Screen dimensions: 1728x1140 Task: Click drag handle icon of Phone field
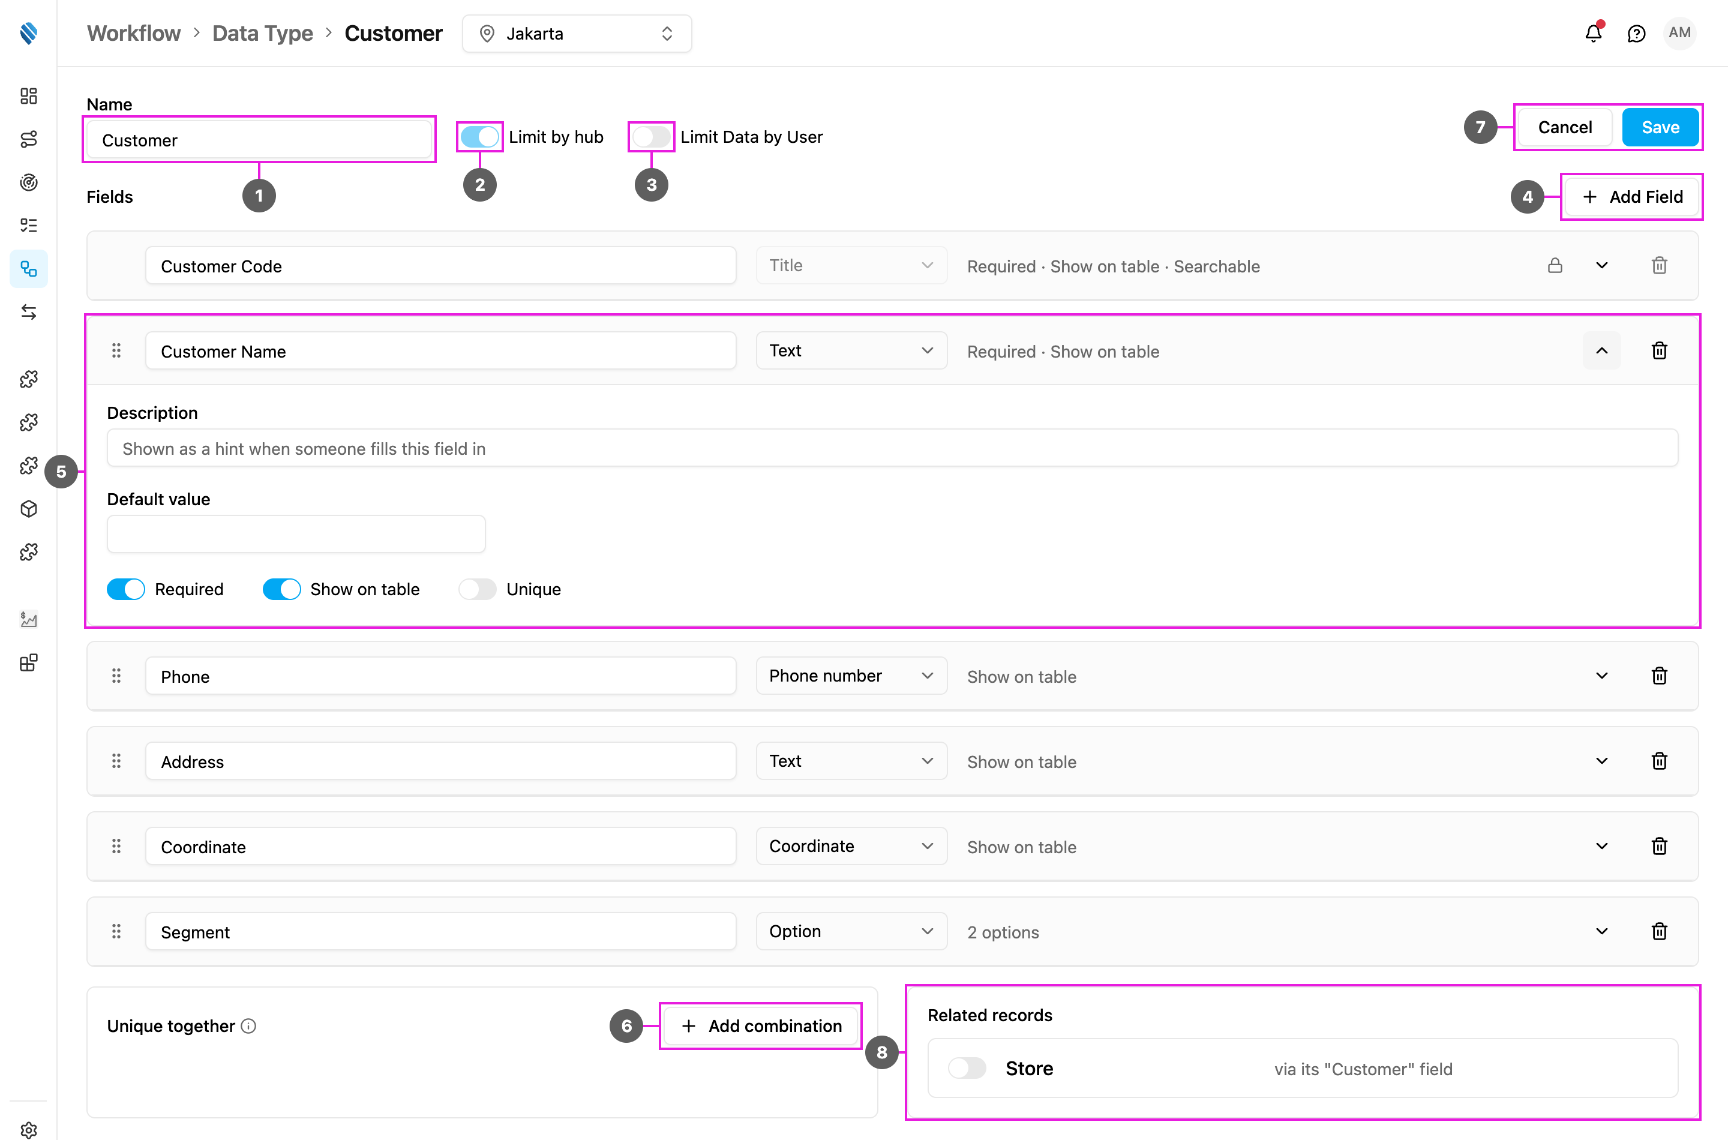(x=116, y=676)
